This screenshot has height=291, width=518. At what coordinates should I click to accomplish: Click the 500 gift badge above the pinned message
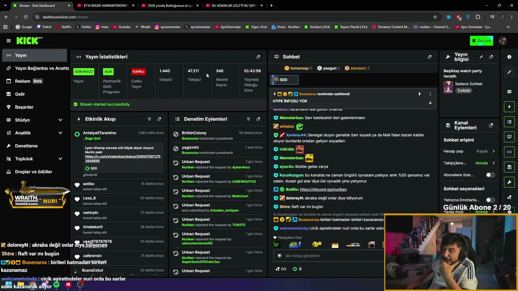284,80
